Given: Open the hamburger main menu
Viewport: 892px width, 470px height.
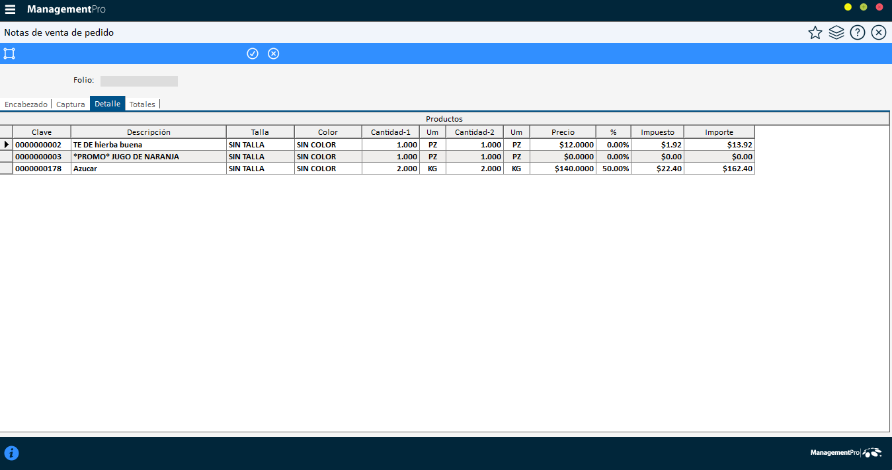Looking at the screenshot, I should click(x=10, y=9).
